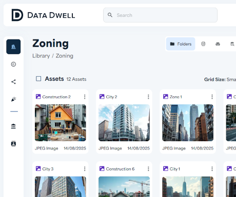Click the copyright icon in sidebar
236x197 pixels.
[13, 64]
